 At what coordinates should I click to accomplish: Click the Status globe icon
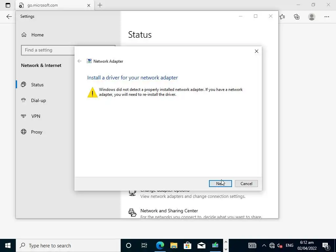click(24, 84)
